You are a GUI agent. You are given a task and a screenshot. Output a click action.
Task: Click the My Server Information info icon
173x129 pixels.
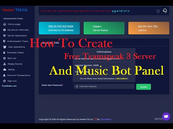point(4,30)
